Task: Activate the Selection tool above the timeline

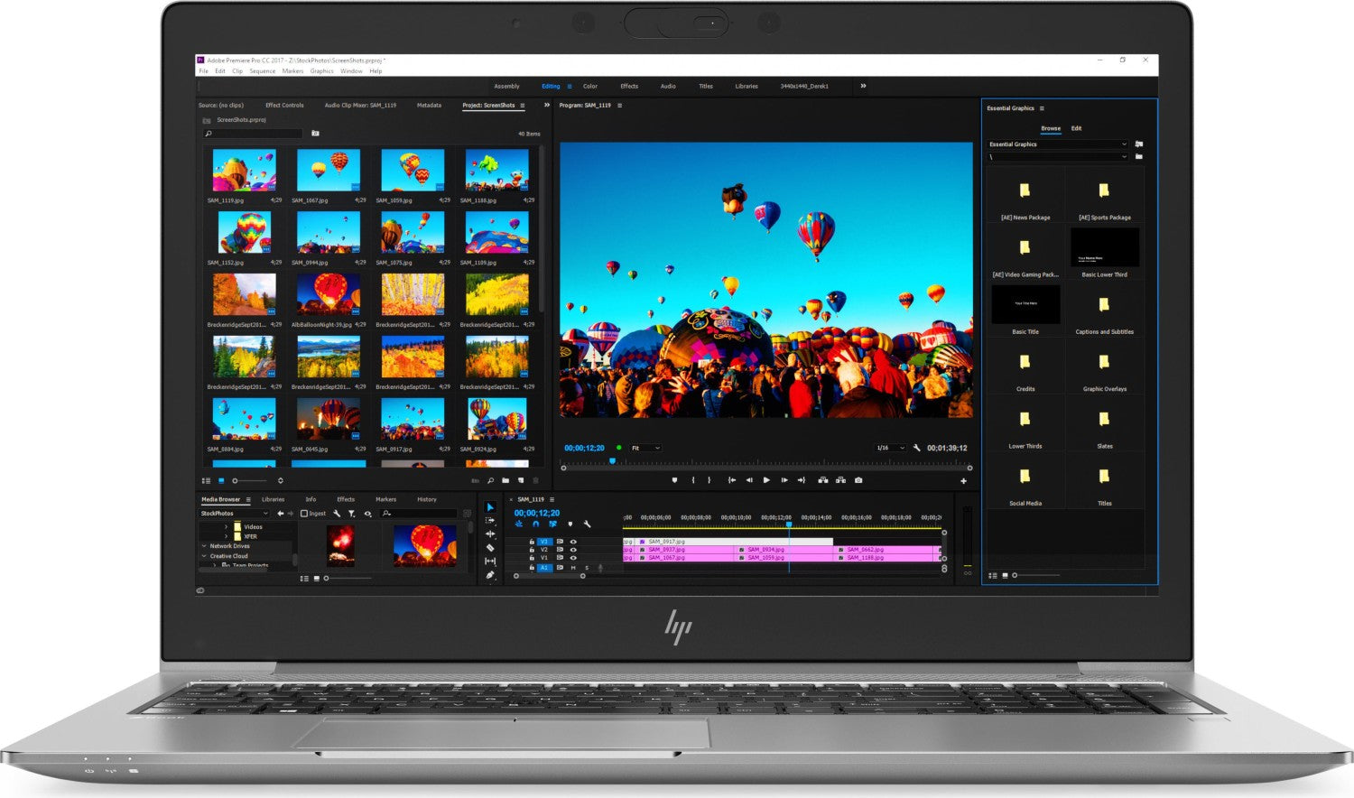Action: pyautogui.click(x=488, y=507)
